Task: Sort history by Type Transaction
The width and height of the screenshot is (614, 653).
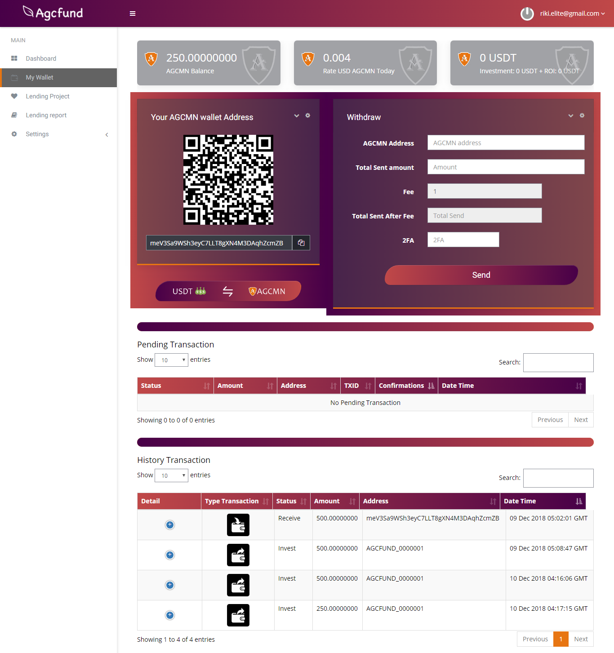Action: (x=237, y=501)
